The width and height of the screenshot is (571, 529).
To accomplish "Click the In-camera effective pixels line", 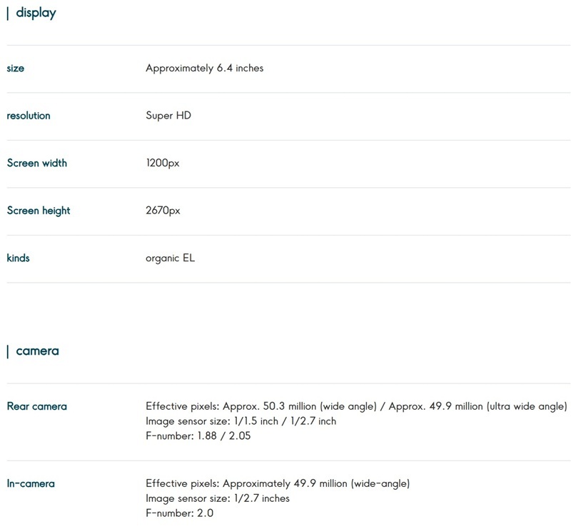I will coord(278,483).
